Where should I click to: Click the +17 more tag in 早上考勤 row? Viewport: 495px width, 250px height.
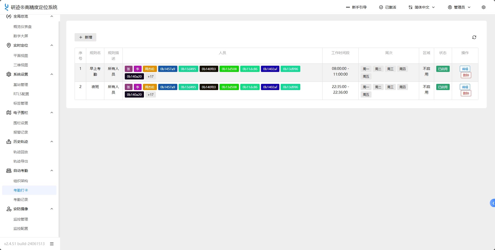tap(150, 76)
